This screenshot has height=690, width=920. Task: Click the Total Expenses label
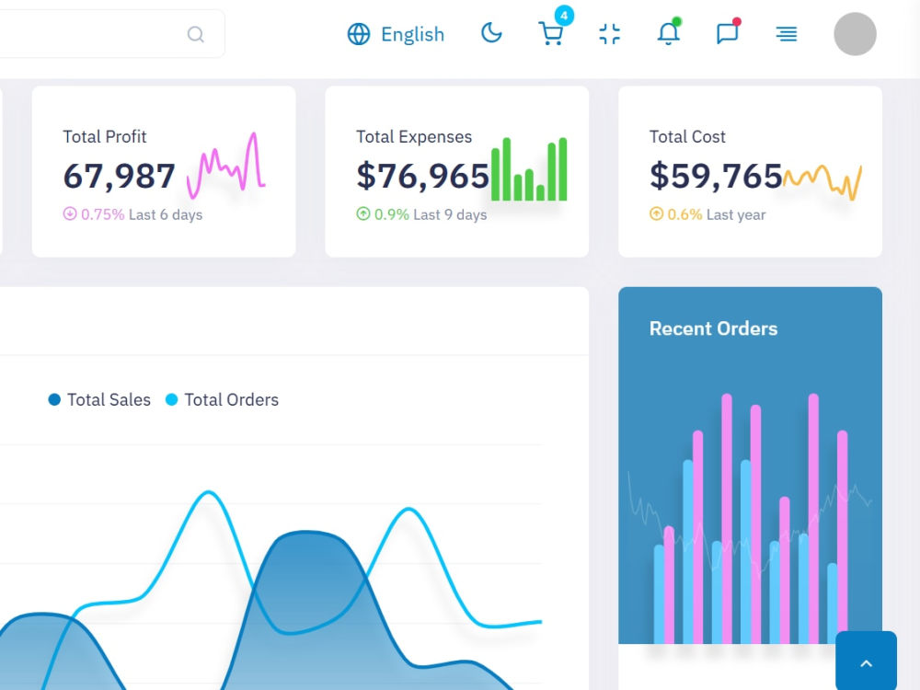point(414,137)
